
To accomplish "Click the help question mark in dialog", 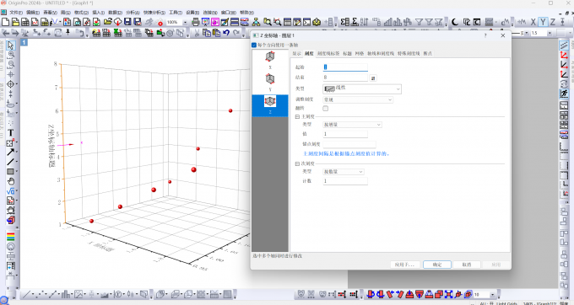I will [485, 35].
